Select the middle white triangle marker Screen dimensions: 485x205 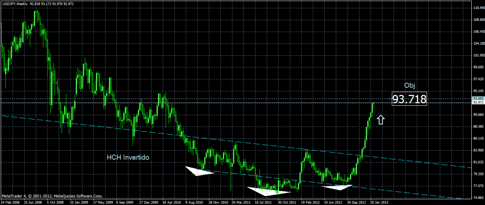pos(268,191)
